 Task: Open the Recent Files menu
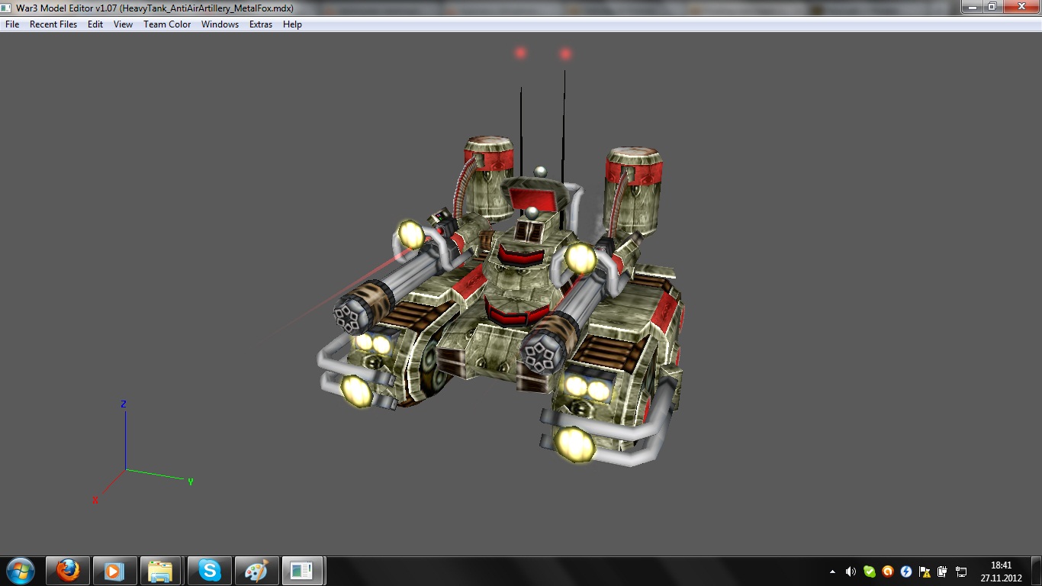53,24
